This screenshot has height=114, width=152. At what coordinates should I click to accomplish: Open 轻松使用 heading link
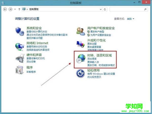pos(93,70)
